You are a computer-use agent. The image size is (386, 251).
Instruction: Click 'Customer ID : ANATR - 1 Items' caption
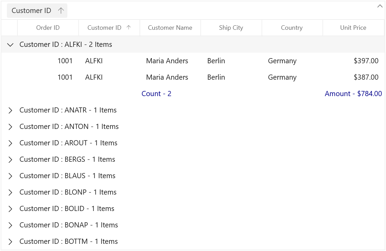click(x=68, y=110)
